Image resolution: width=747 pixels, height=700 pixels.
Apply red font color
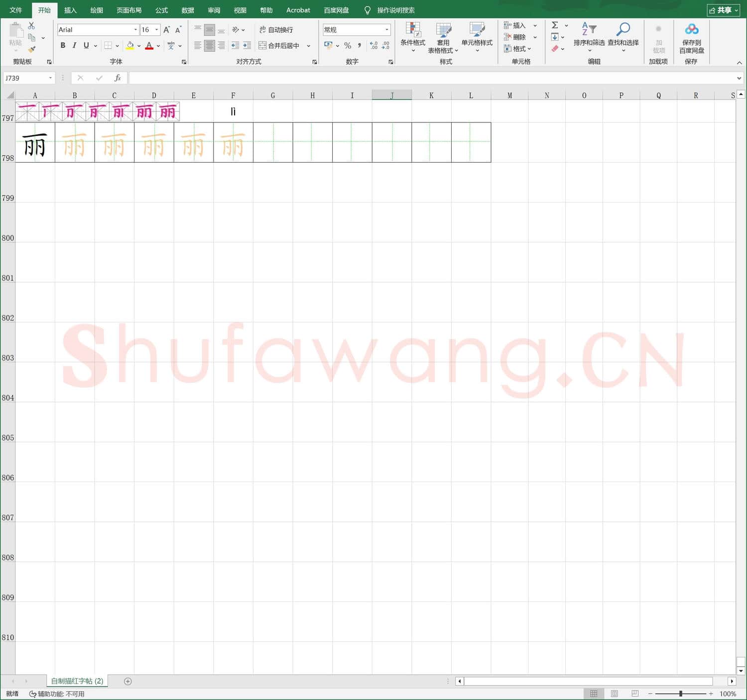click(149, 45)
